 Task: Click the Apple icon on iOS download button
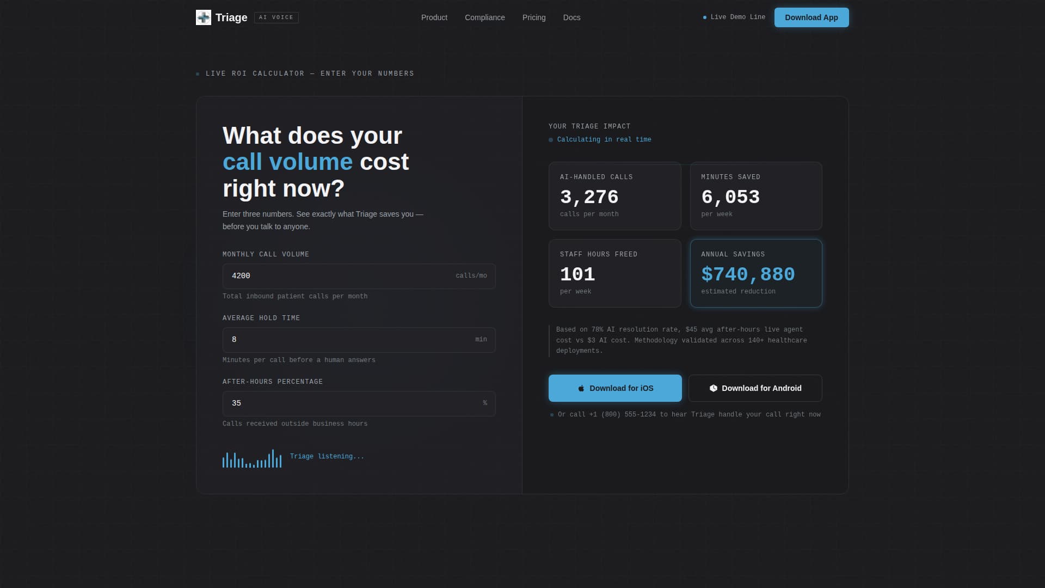pos(581,388)
